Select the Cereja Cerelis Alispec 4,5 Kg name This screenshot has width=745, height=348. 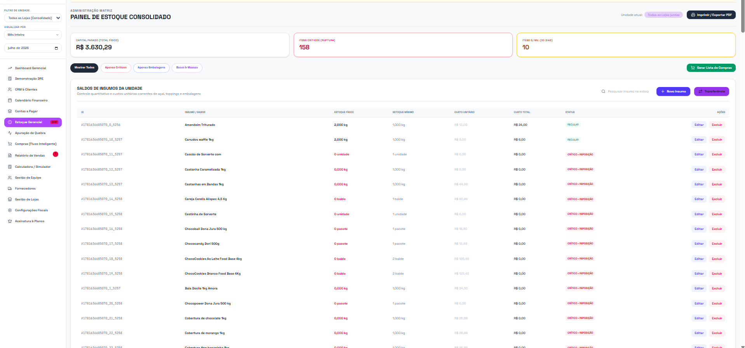coord(206,199)
